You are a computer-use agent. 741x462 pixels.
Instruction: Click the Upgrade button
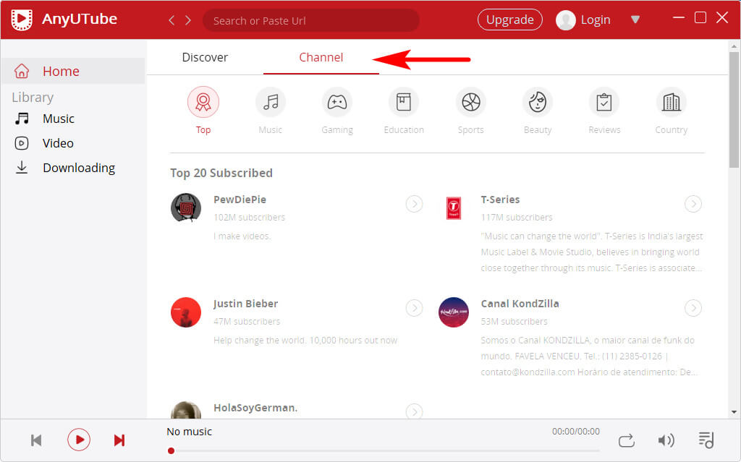(510, 20)
